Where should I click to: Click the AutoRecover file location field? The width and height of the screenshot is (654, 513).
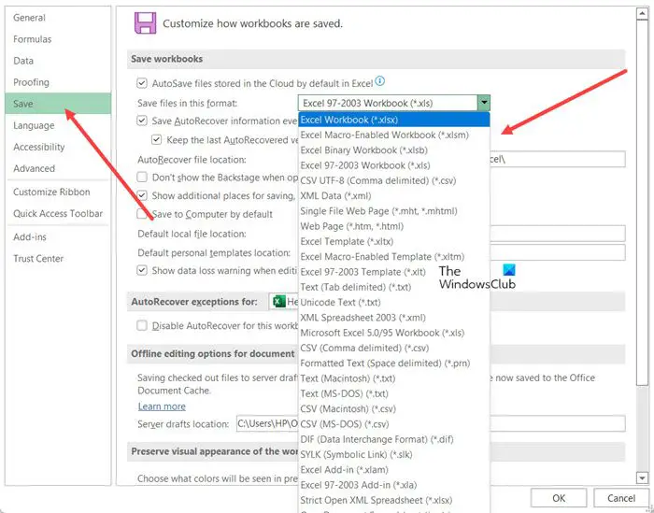(557, 160)
